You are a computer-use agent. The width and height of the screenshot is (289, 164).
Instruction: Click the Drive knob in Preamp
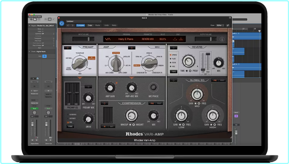[x=88, y=118]
